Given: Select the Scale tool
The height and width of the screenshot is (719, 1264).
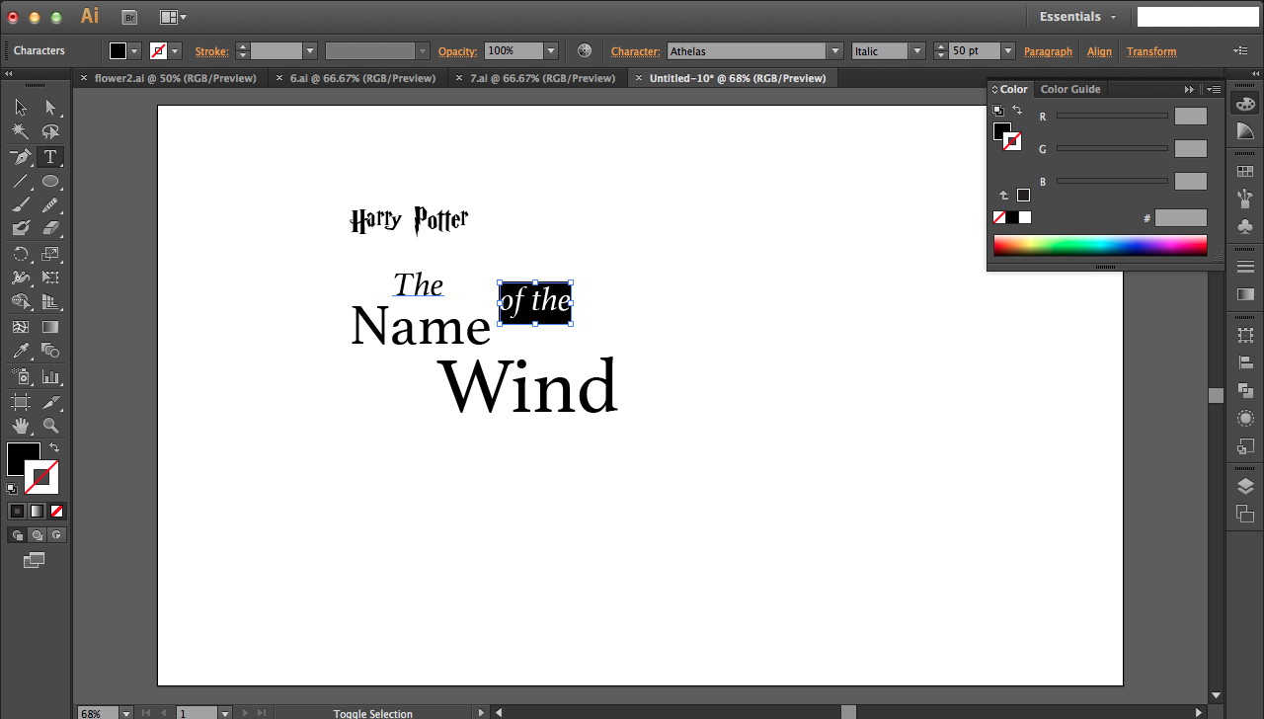Looking at the screenshot, I should [x=50, y=254].
